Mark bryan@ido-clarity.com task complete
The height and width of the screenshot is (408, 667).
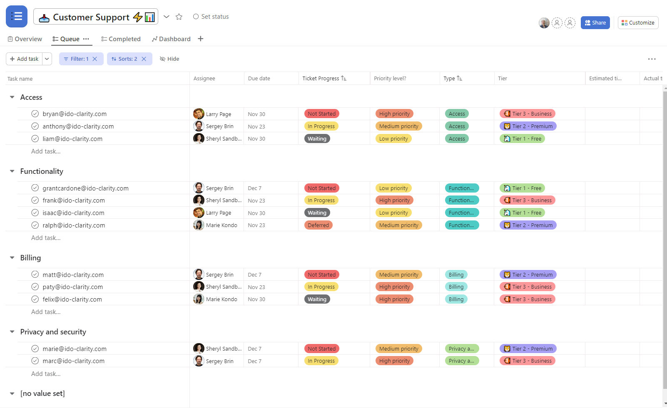tap(35, 114)
